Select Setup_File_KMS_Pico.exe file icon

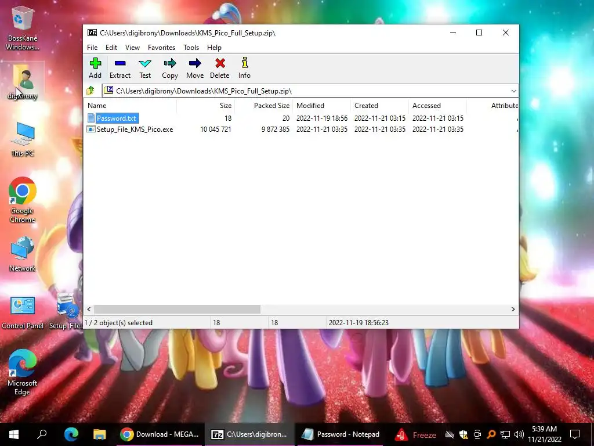pyautogui.click(x=91, y=130)
